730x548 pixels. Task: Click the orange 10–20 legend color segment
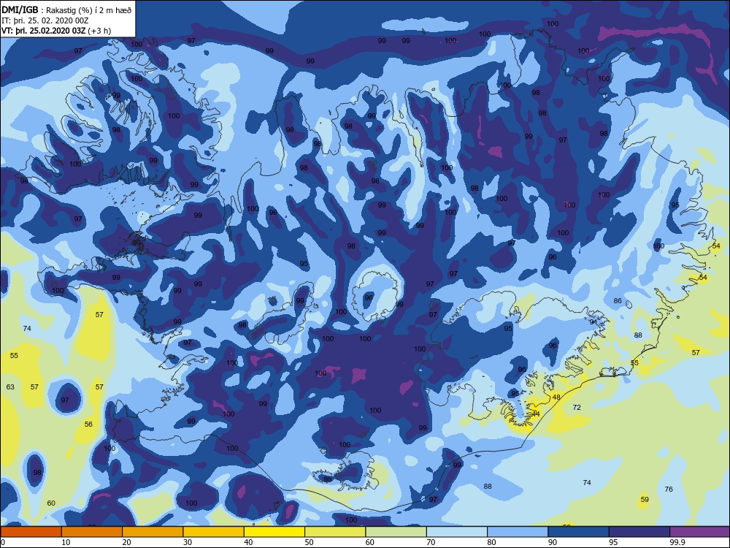(92, 532)
